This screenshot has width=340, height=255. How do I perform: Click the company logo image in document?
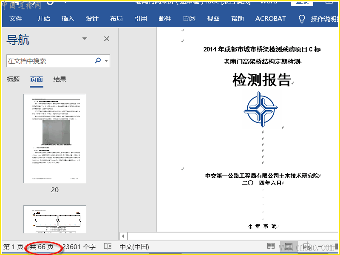point(261,109)
